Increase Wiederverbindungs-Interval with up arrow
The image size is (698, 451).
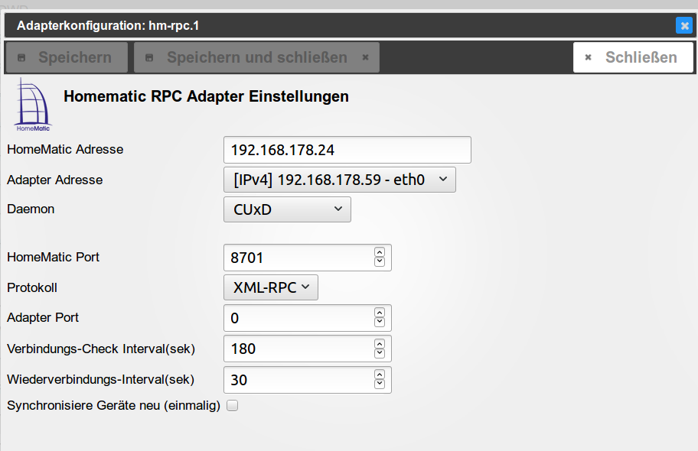point(380,375)
